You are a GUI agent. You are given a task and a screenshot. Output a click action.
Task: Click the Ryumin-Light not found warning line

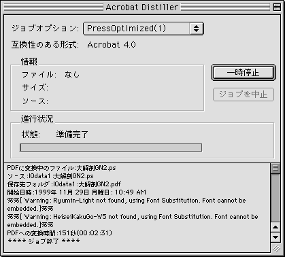click(x=127, y=205)
